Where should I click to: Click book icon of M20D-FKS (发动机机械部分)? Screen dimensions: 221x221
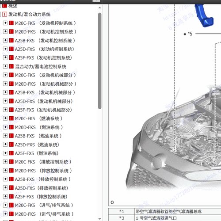[11, 84]
